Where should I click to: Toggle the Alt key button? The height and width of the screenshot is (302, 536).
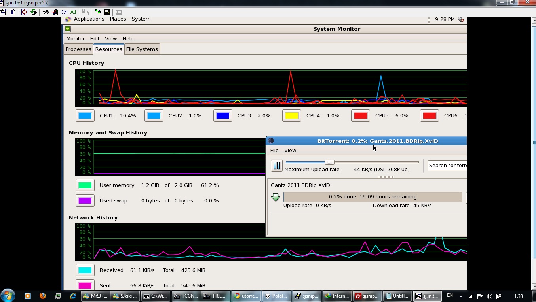tap(73, 12)
